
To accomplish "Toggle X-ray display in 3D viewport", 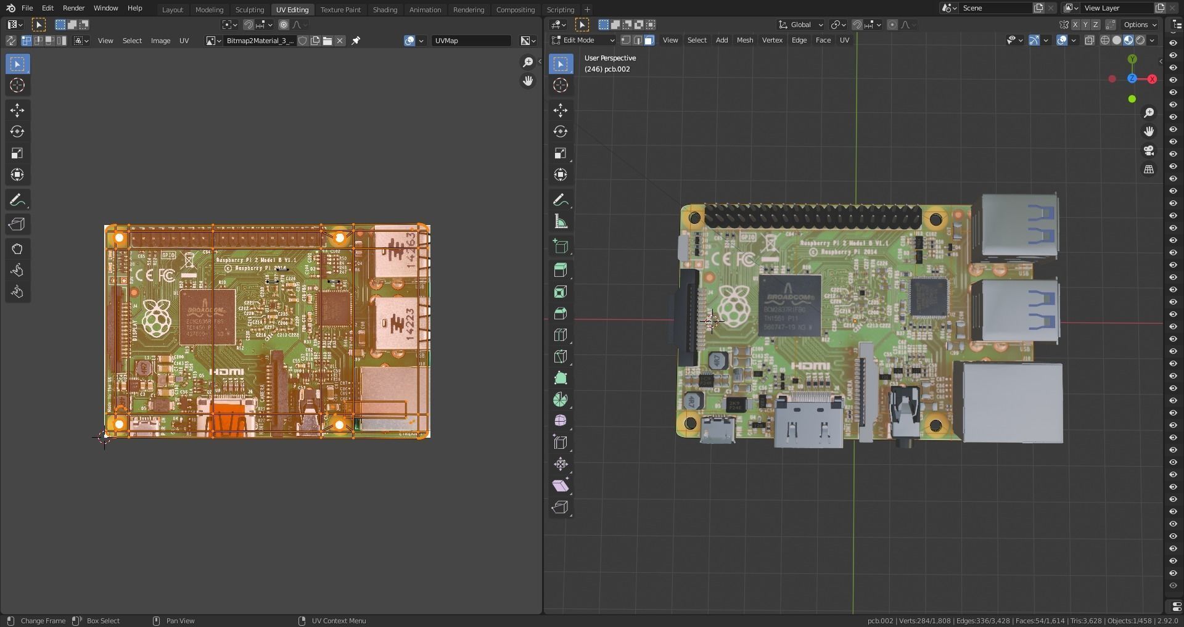I will 1090,40.
